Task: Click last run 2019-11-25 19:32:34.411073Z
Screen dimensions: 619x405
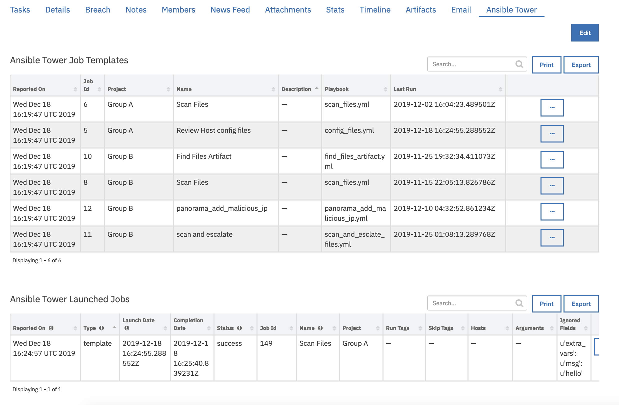Action: [x=444, y=156]
